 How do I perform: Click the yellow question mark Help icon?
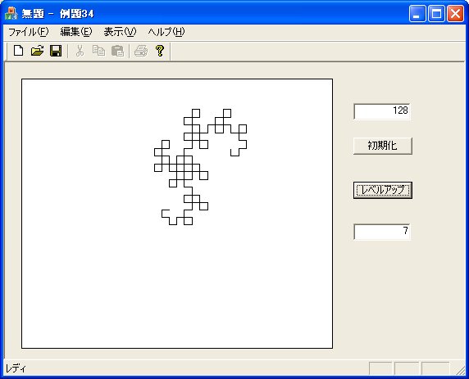coord(160,51)
